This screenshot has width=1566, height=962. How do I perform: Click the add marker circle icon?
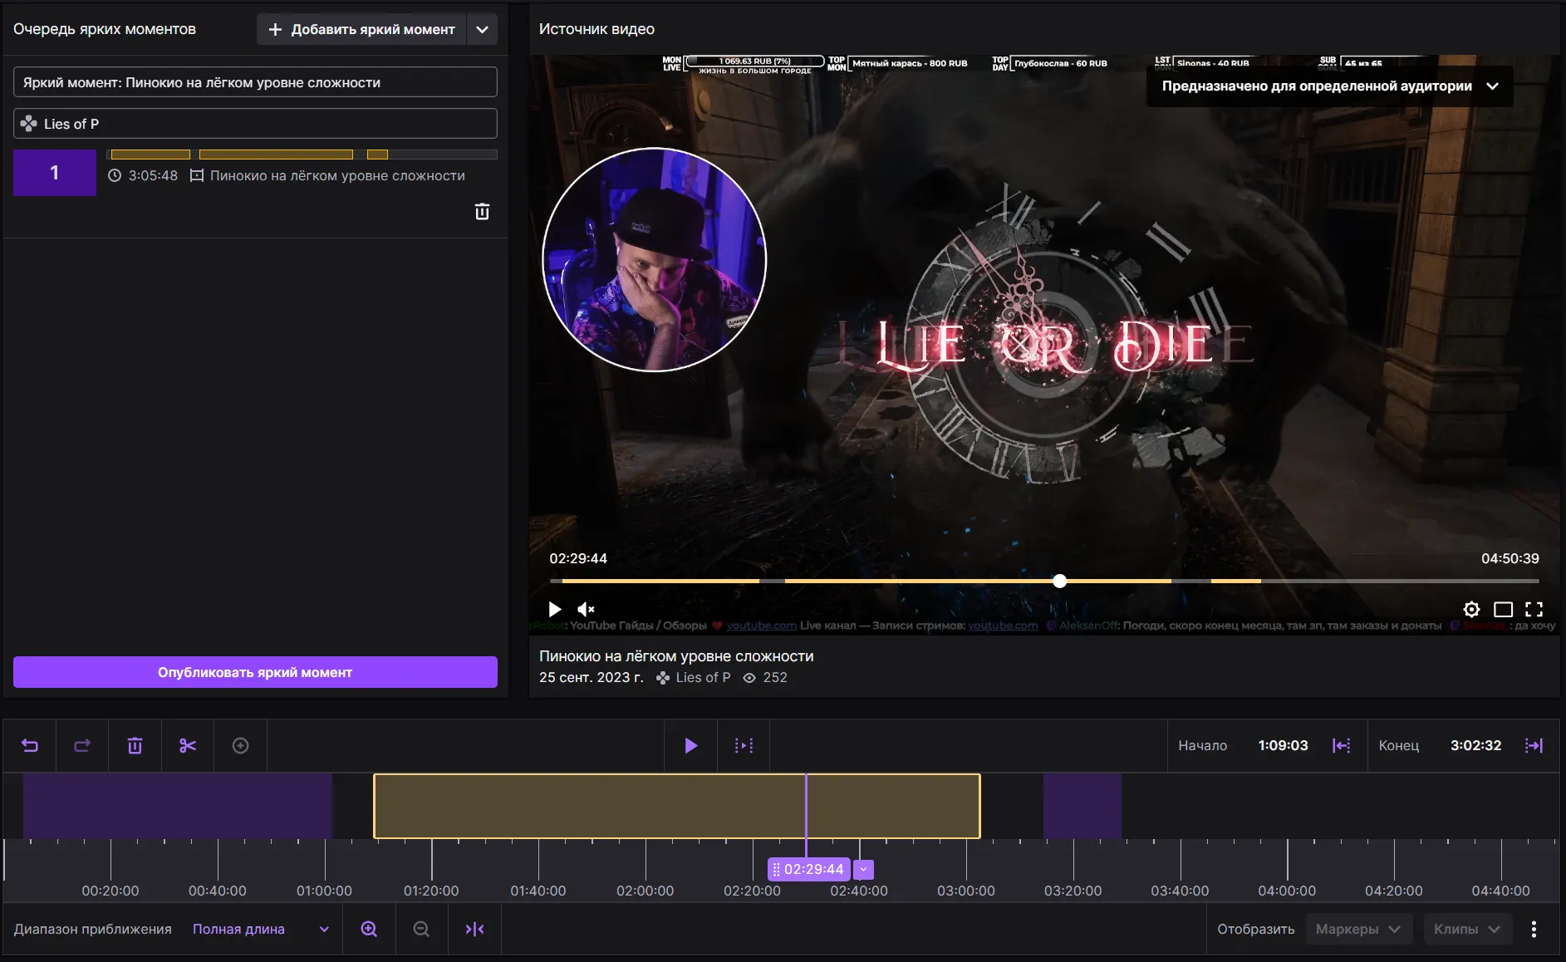(240, 746)
